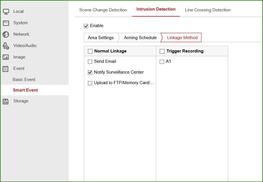Viewport: 263px width, 182px height.
Task: Select all Normal Linkage options checkbox
Action: (90, 51)
